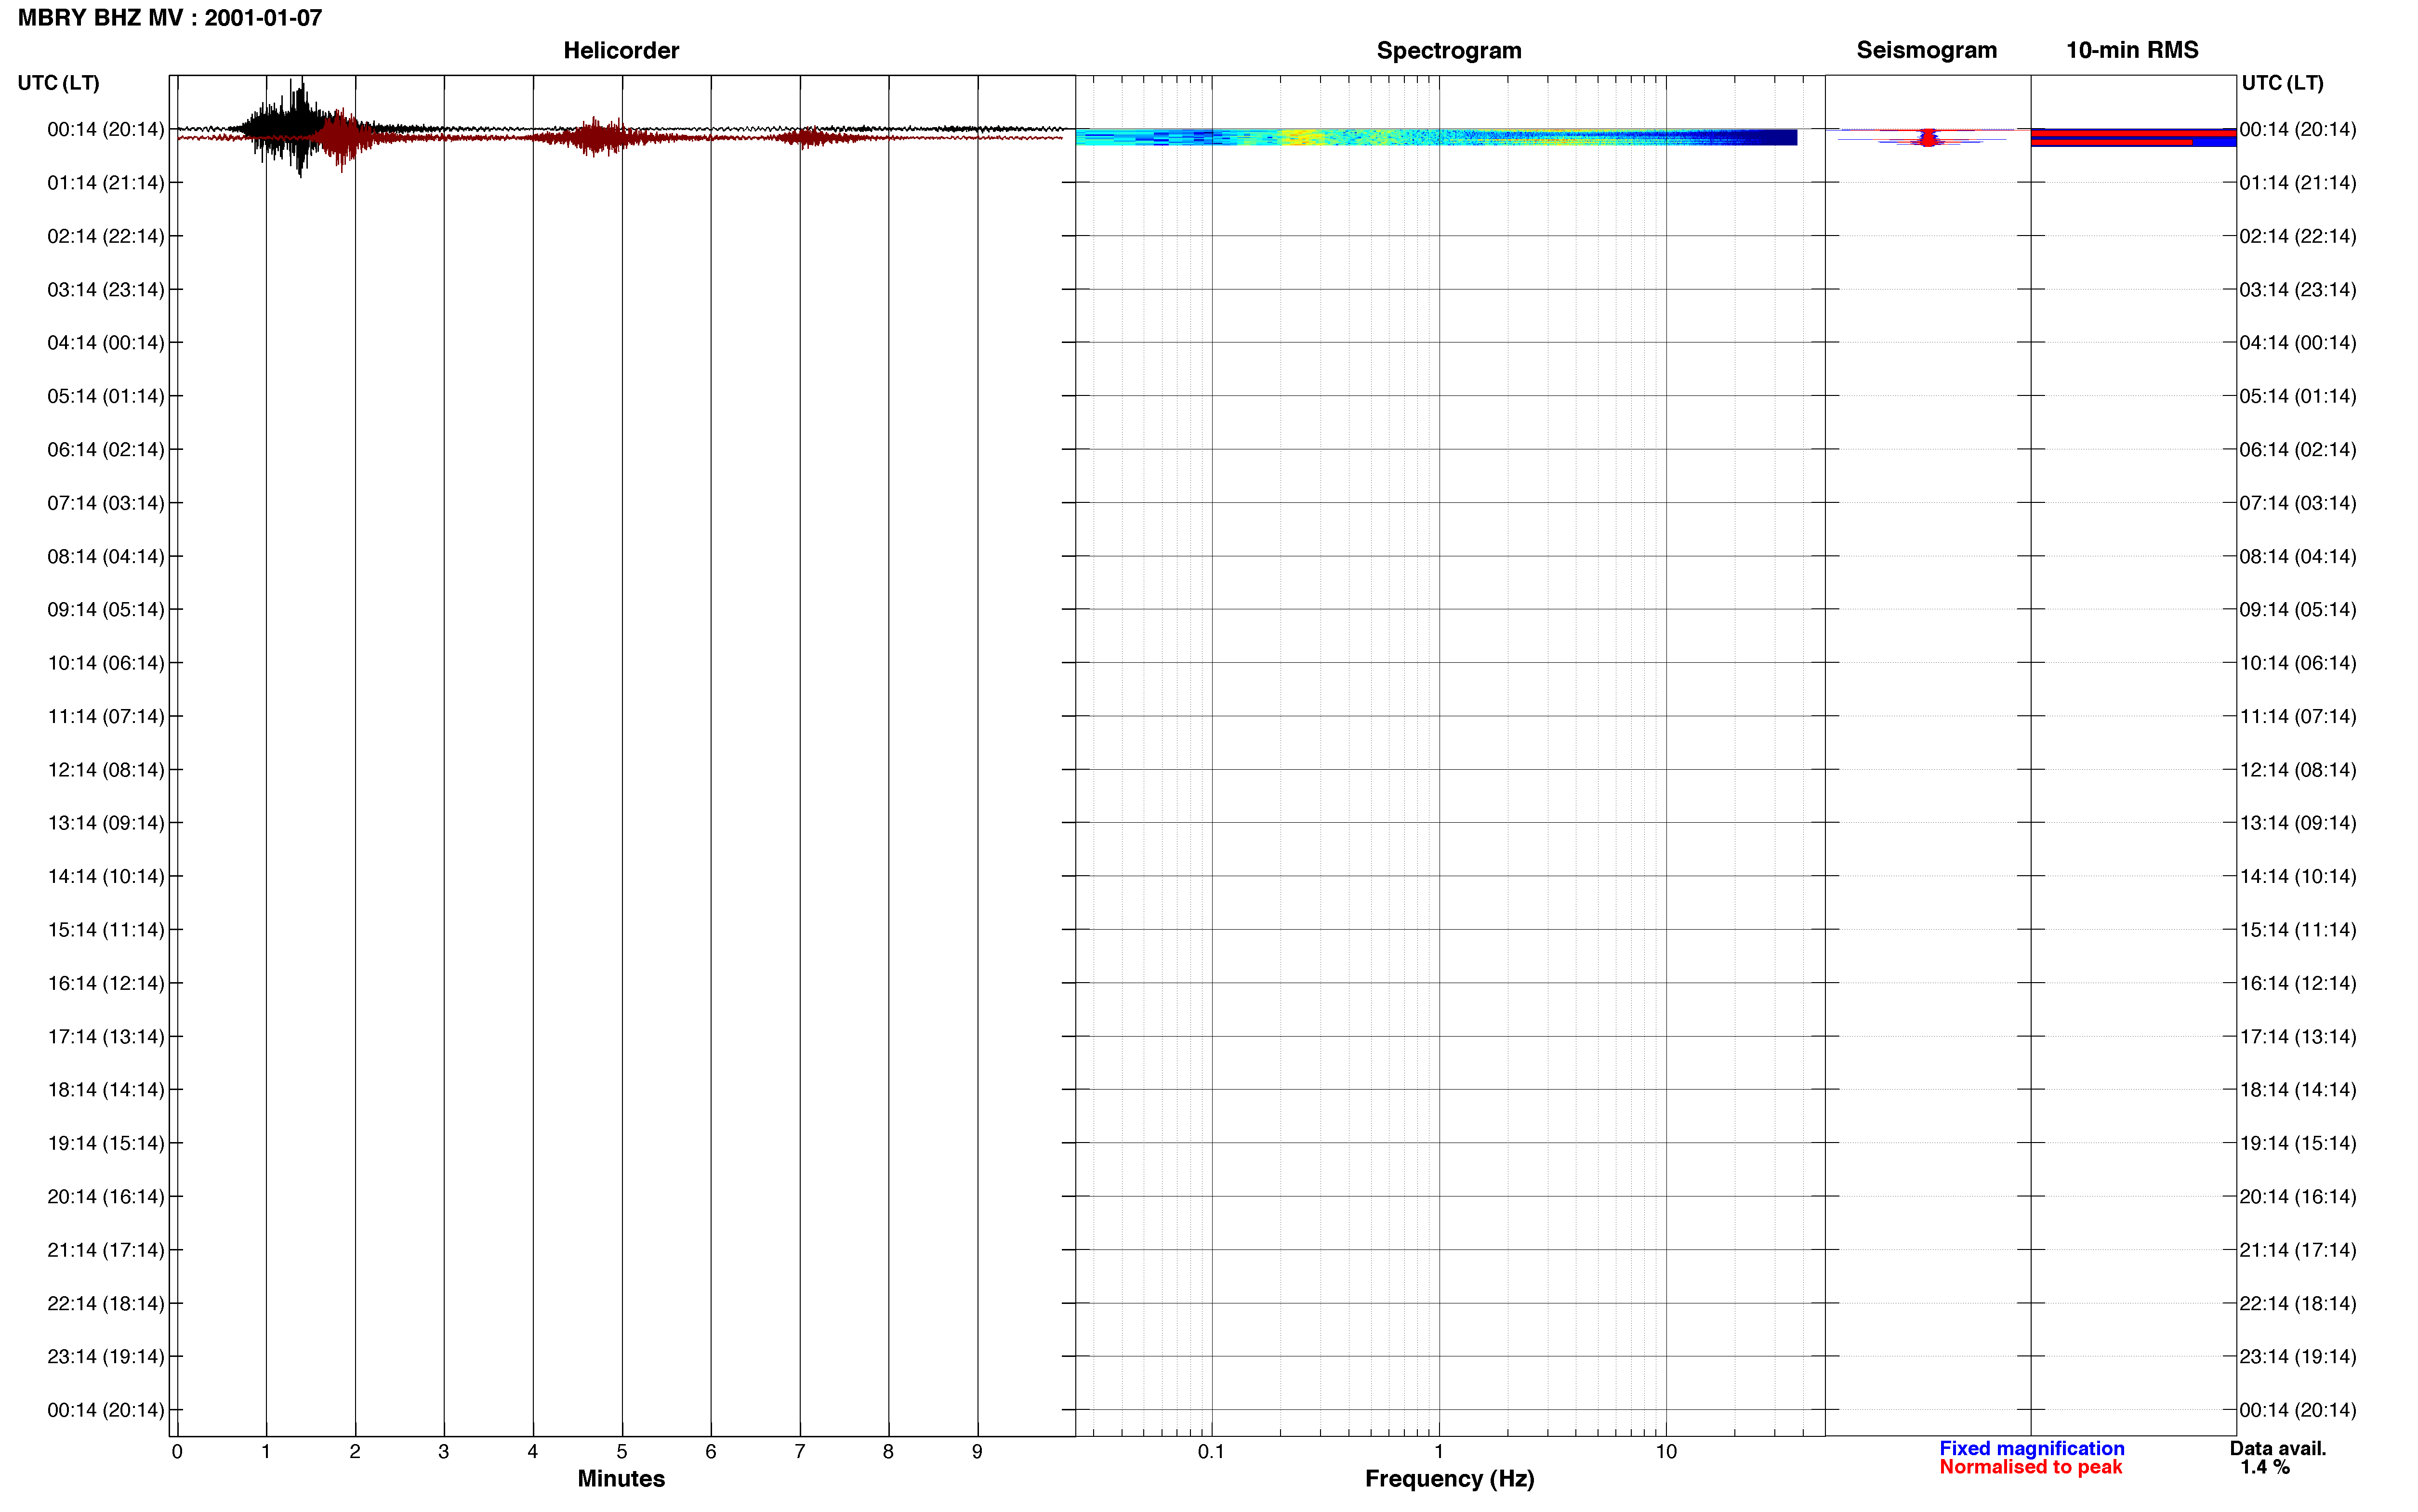This screenshot has width=2418, height=1512.
Task: Click the left 'UTC (LT)' axis label
Action: (x=59, y=83)
